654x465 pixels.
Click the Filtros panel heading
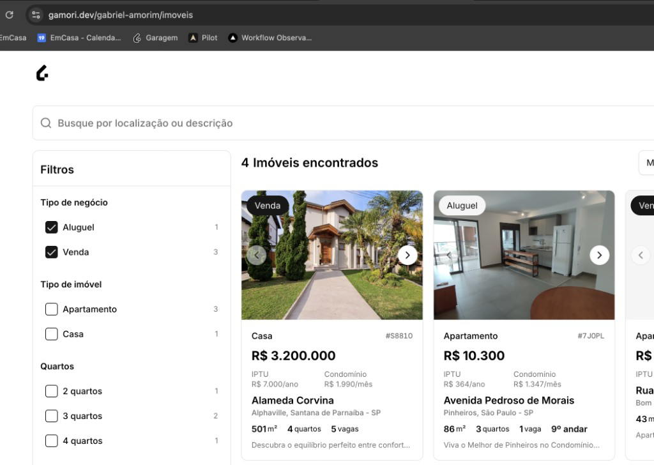pyautogui.click(x=57, y=170)
